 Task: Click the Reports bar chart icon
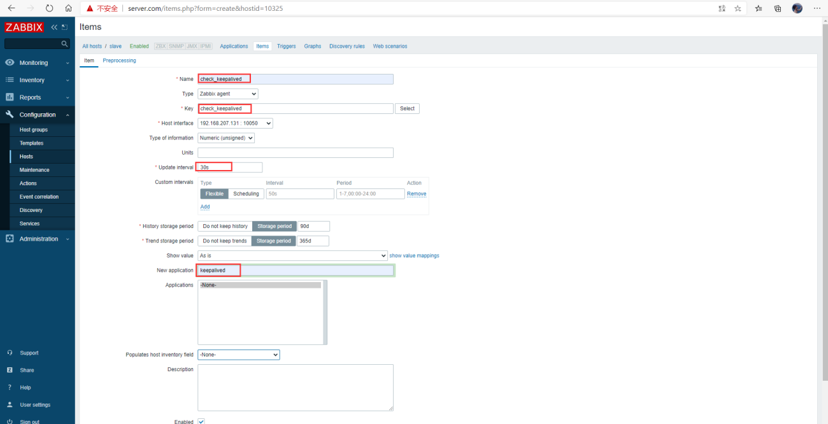point(10,97)
